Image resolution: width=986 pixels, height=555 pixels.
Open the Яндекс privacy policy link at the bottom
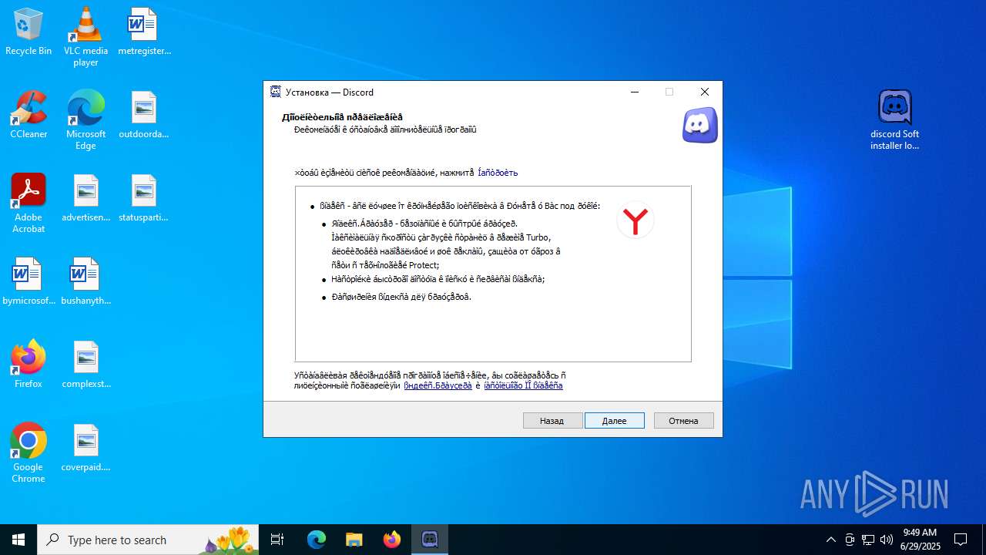(523, 385)
